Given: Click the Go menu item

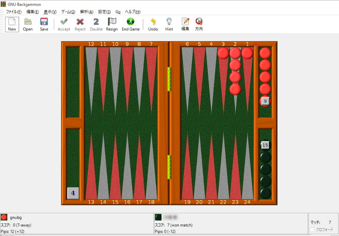Looking at the screenshot, I should click(x=118, y=11).
